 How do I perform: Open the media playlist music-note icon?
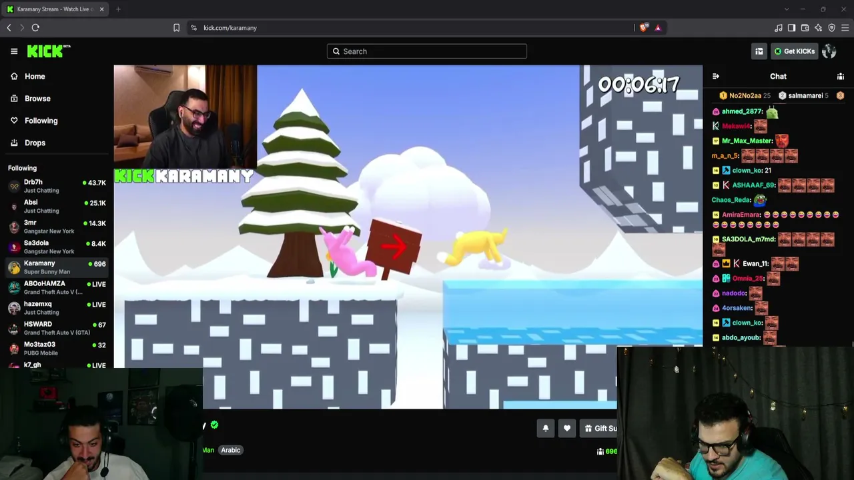tap(778, 28)
